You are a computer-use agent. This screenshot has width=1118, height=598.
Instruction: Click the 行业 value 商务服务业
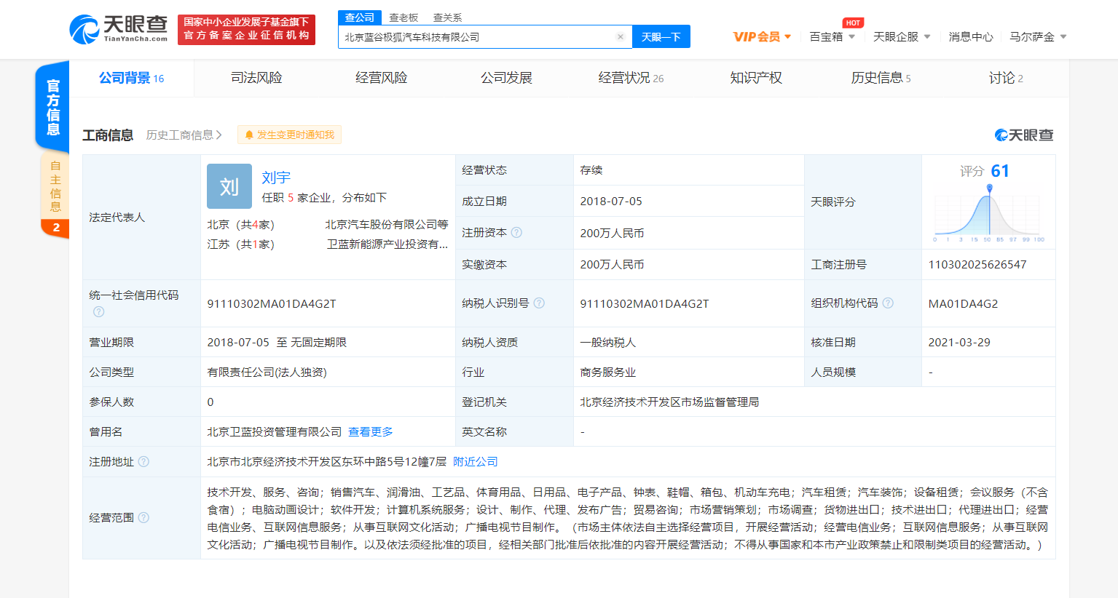pos(608,372)
